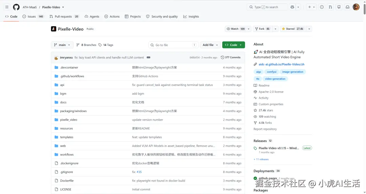Click the Dockerfile file icon

[56, 180]
